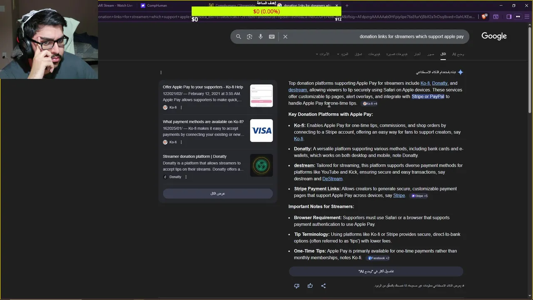Switch to فيديوهات قصيرة (Short videos) tab
The image size is (533, 300).
tap(397, 54)
